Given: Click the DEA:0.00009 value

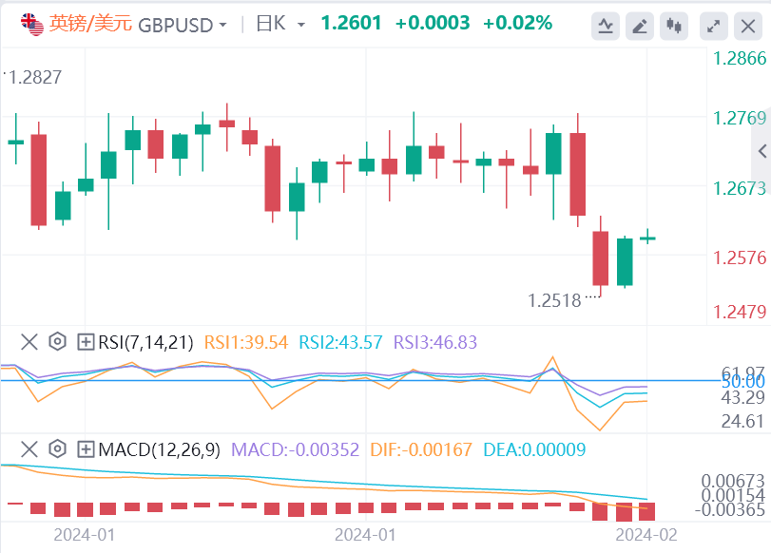Looking at the screenshot, I should coord(534,449).
